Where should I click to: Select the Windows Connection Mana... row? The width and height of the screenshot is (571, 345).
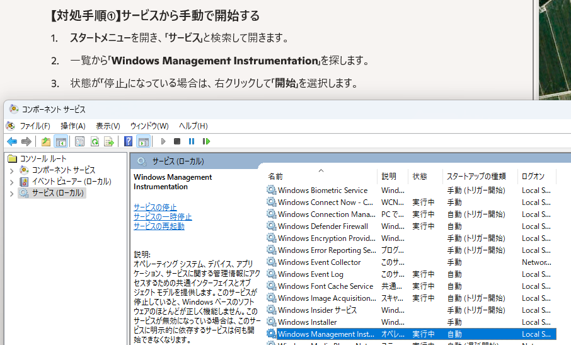(411, 214)
